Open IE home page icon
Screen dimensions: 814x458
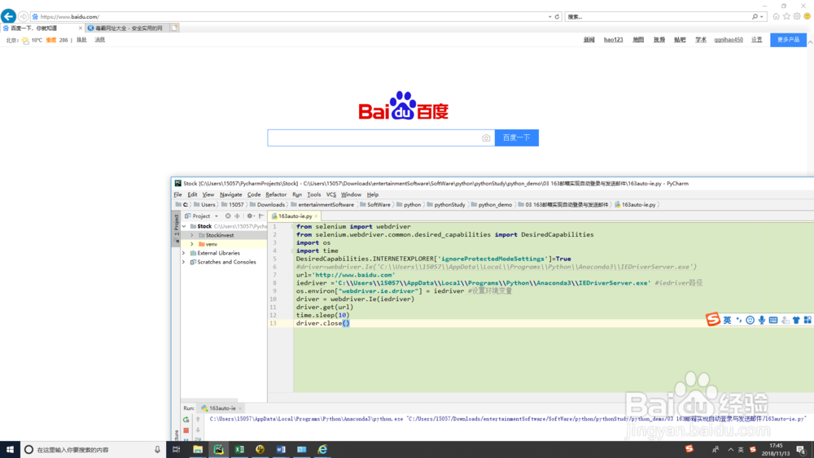[776, 16]
